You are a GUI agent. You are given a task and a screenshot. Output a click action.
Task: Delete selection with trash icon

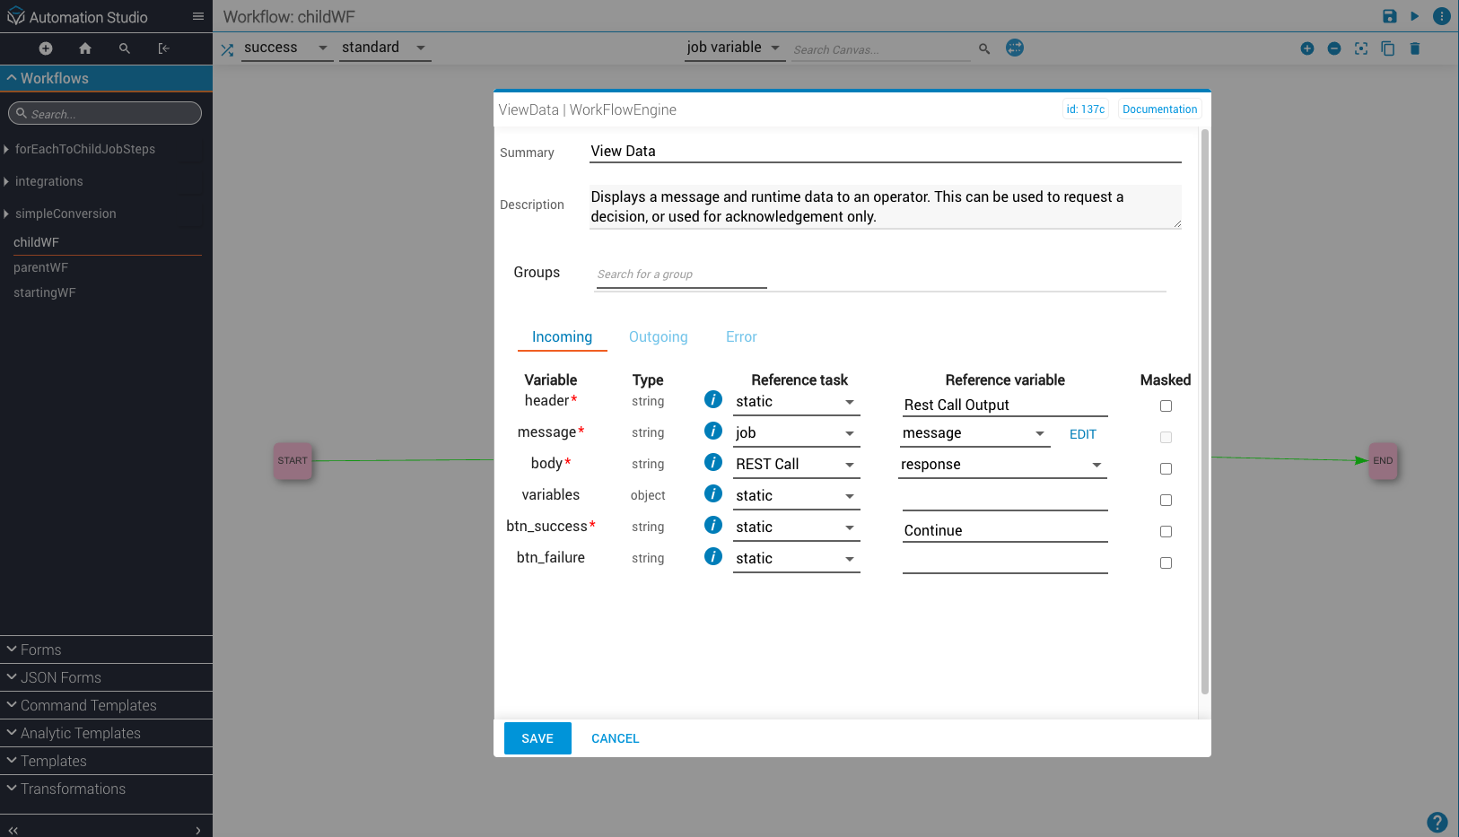tap(1415, 48)
